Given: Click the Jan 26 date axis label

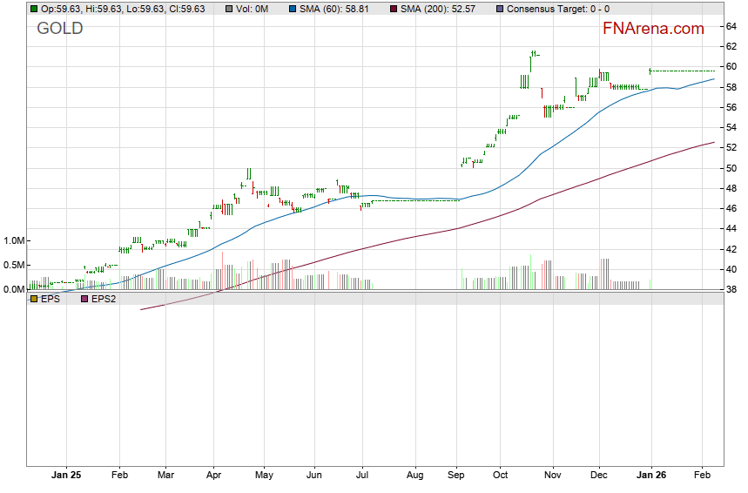Looking at the screenshot, I should click(650, 476).
